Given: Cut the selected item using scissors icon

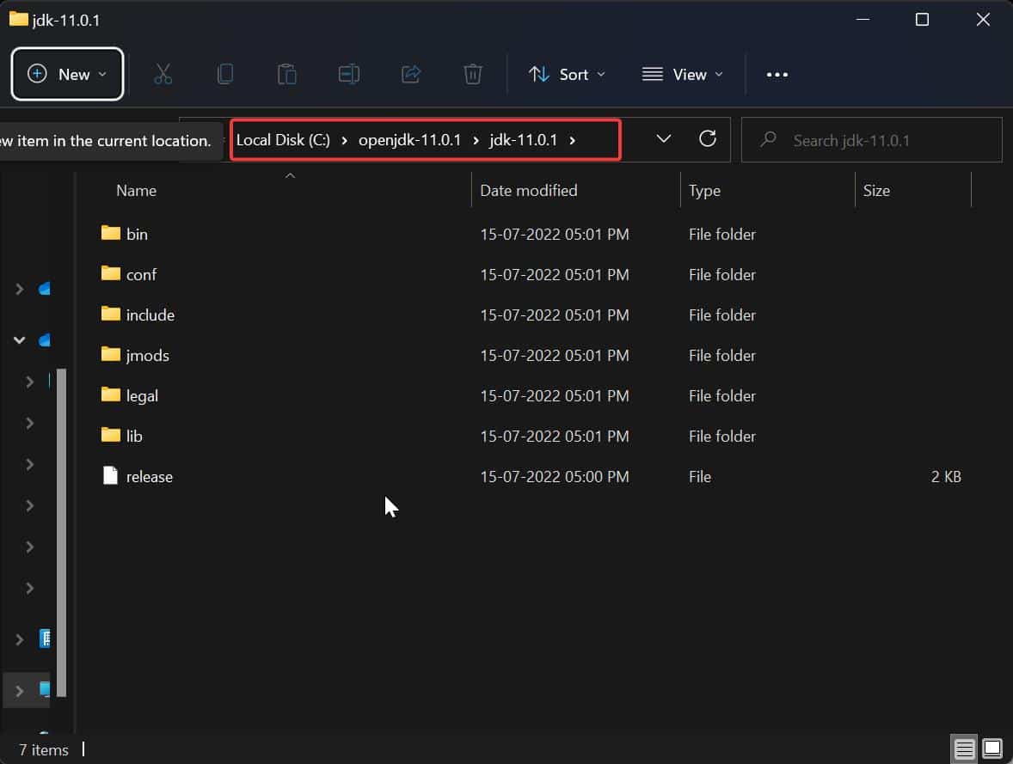Looking at the screenshot, I should tap(163, 74).
